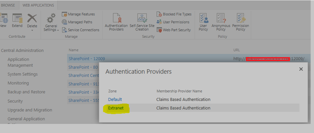Image resolution: width=314 pixels, height=133 pixels.
Task: Open Application Management in left navigation
Action: coord(20,62)
